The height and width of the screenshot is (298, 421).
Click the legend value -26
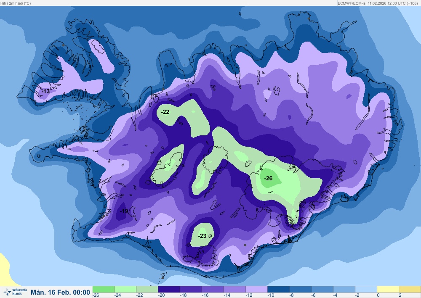point(96,295)
